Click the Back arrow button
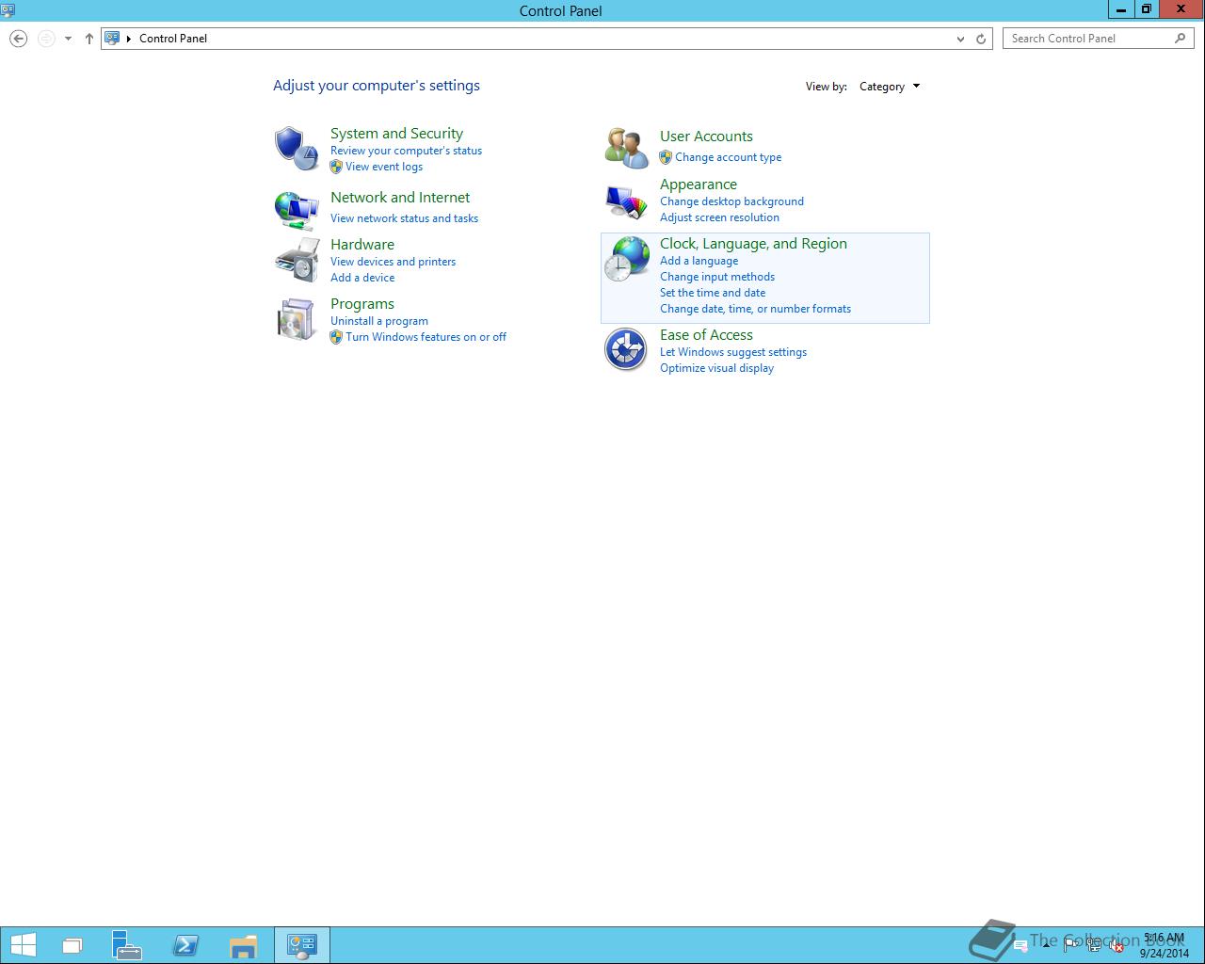Viewport: 1205px width, 964px height. coord(18,39)
